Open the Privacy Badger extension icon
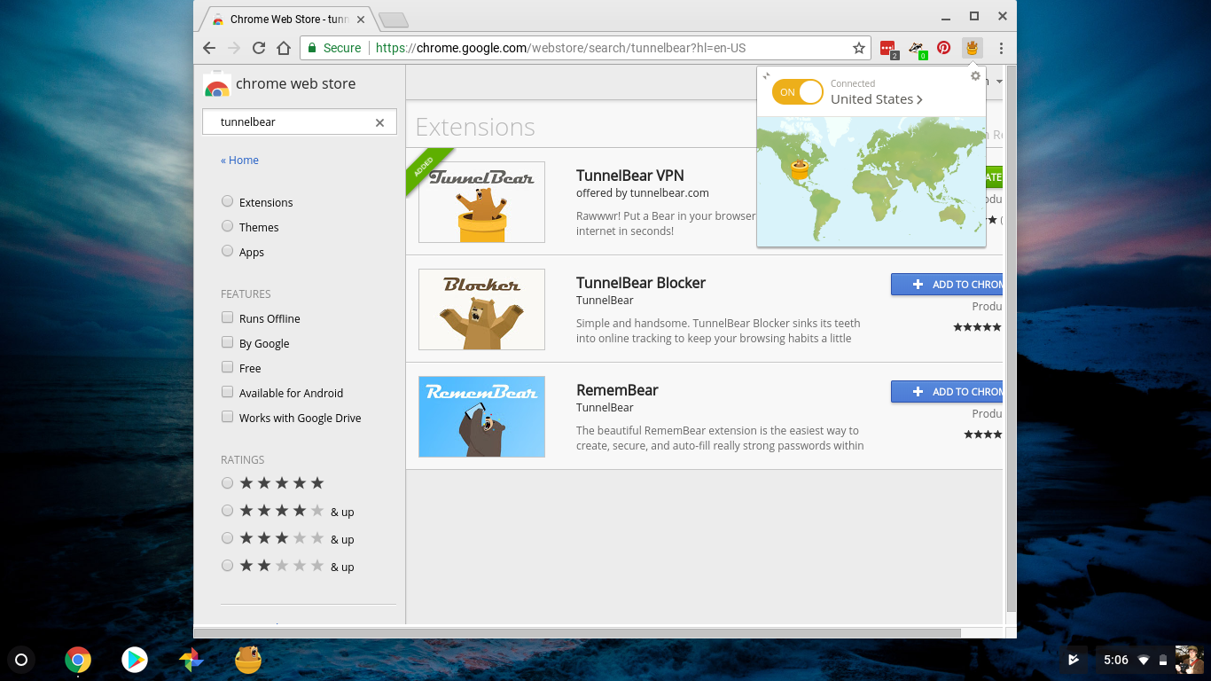Image resolution: width=1211 pixels, height=681 pixels. pos(917,49)
